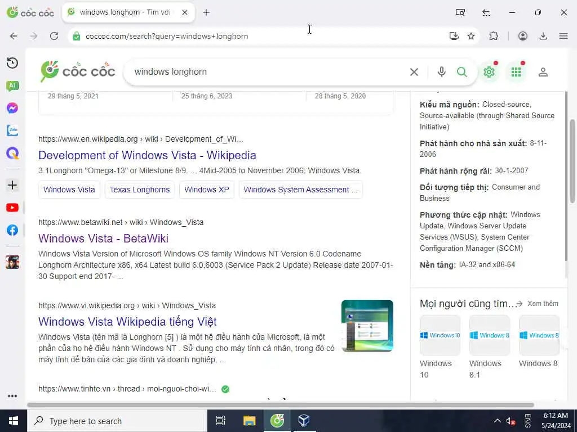Image resolution: width=577 pixels, height=432 pixels.
Task: Open Task View on the taskbar
Action: tap(221, 421)
